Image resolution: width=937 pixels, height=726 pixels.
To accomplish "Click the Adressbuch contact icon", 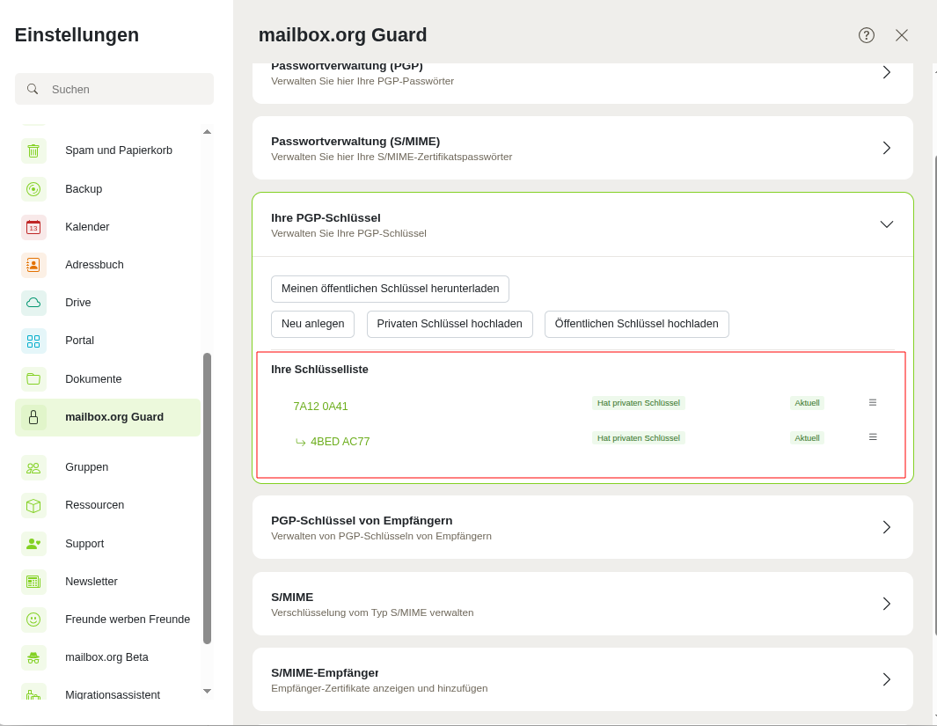I will tap(33, 265).
